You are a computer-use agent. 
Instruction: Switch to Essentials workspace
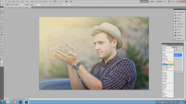click(x=144, y=1)
